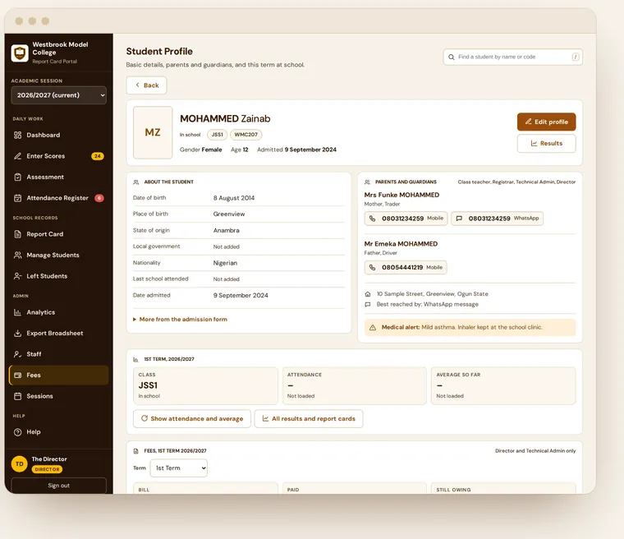Click the TD director avatar

click(19, 464)
